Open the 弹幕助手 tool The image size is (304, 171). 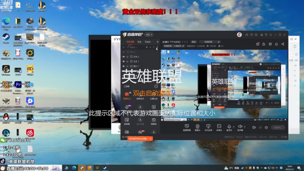pos(127,96)
